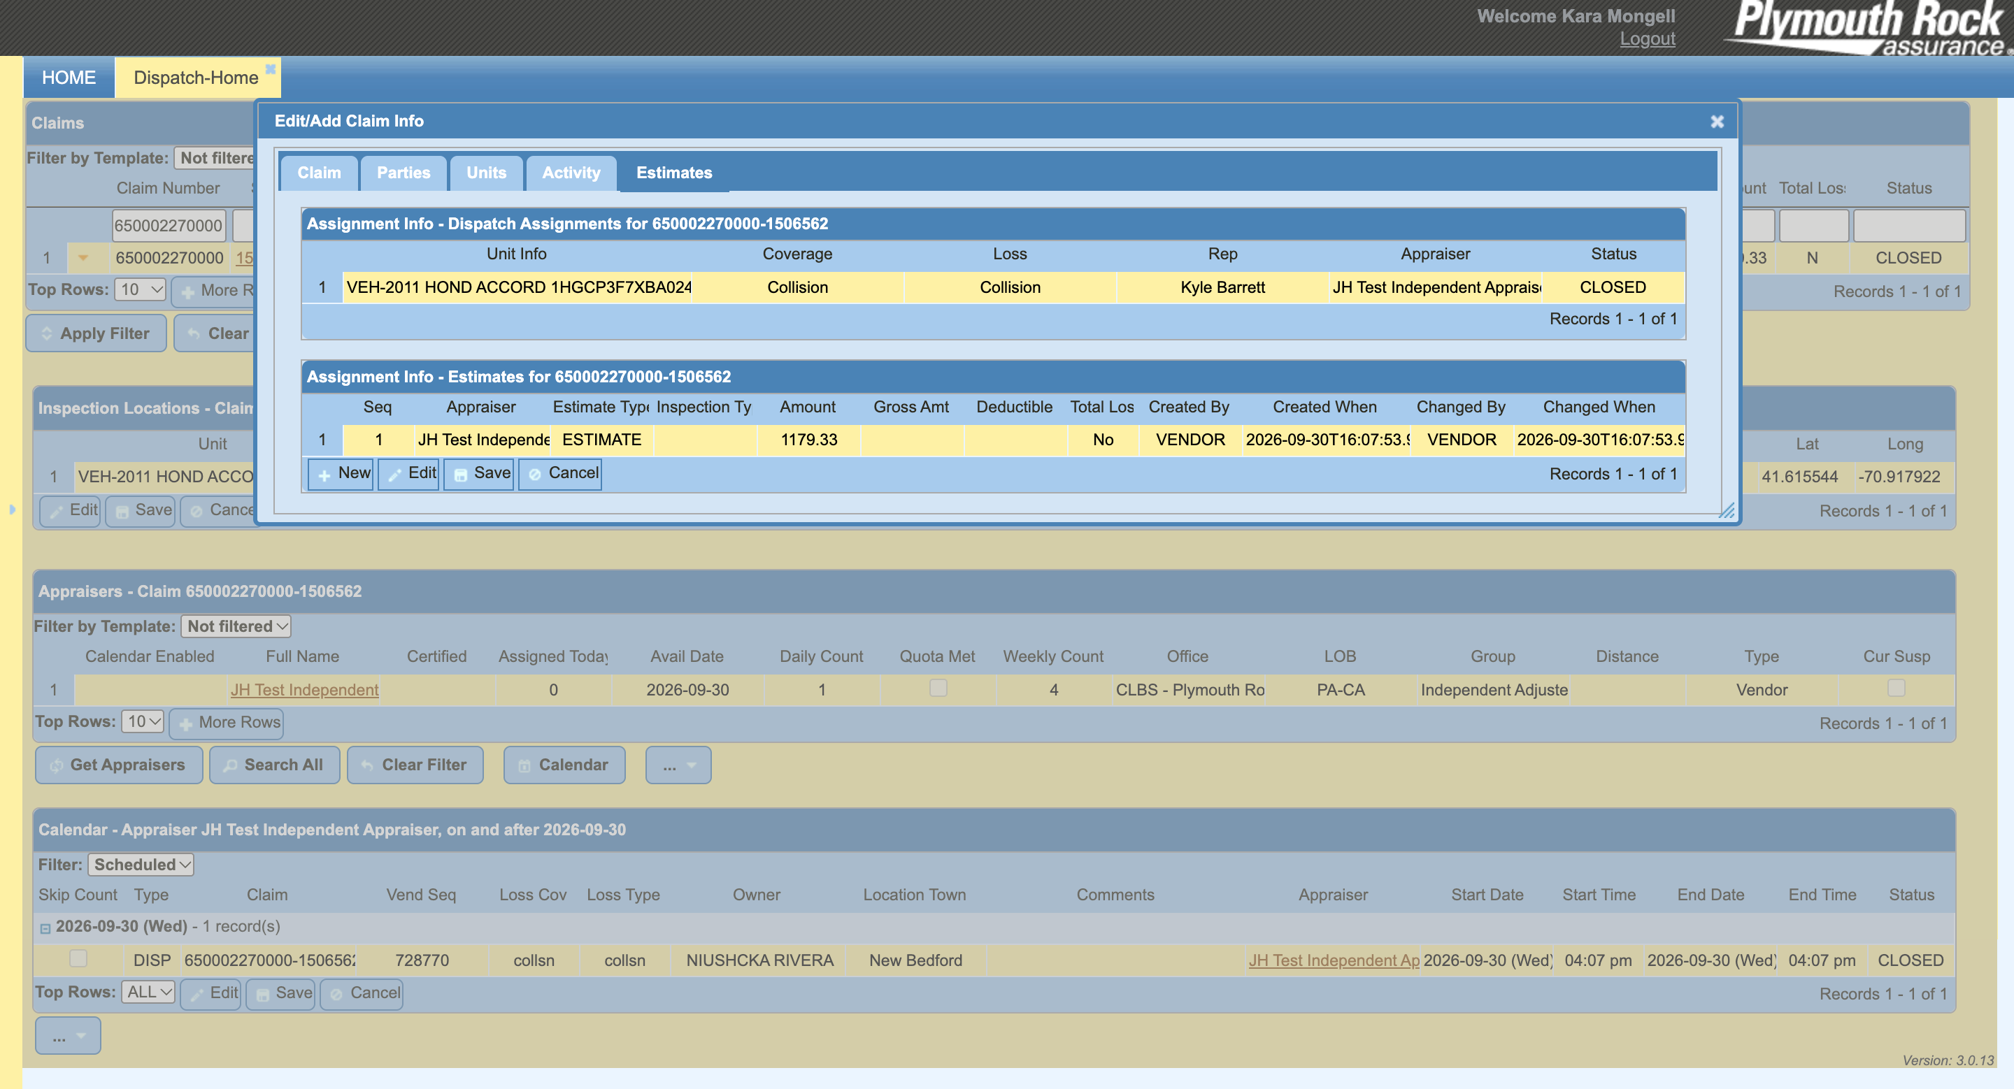This screenshot has height=1089, width=2014.
Task: Click the Logout link
Action: pyautogui.click(x=1648, y=38)
